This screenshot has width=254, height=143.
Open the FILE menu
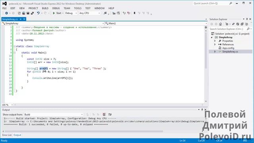(x=4, y=8)
